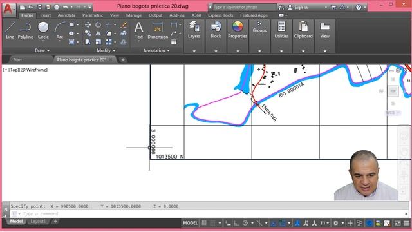Select the Circle tool
The width and height of the screenshot is (412, 232).
[43, 30]
